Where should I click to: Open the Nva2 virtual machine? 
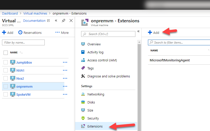pyautogui.click(x=20, y=78)
